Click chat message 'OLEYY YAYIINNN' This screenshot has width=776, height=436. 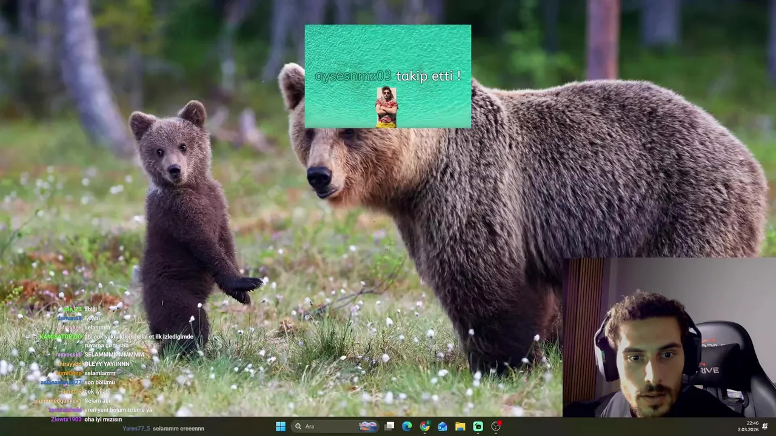point(107,364)
